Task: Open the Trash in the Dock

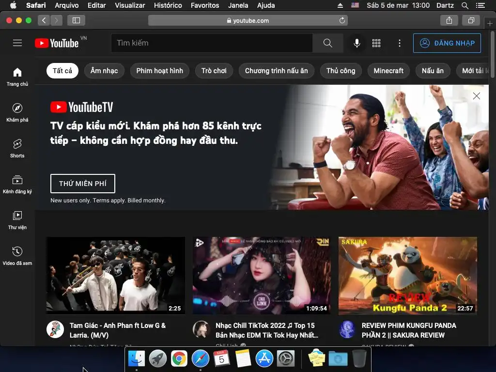Action: (359, 358)
